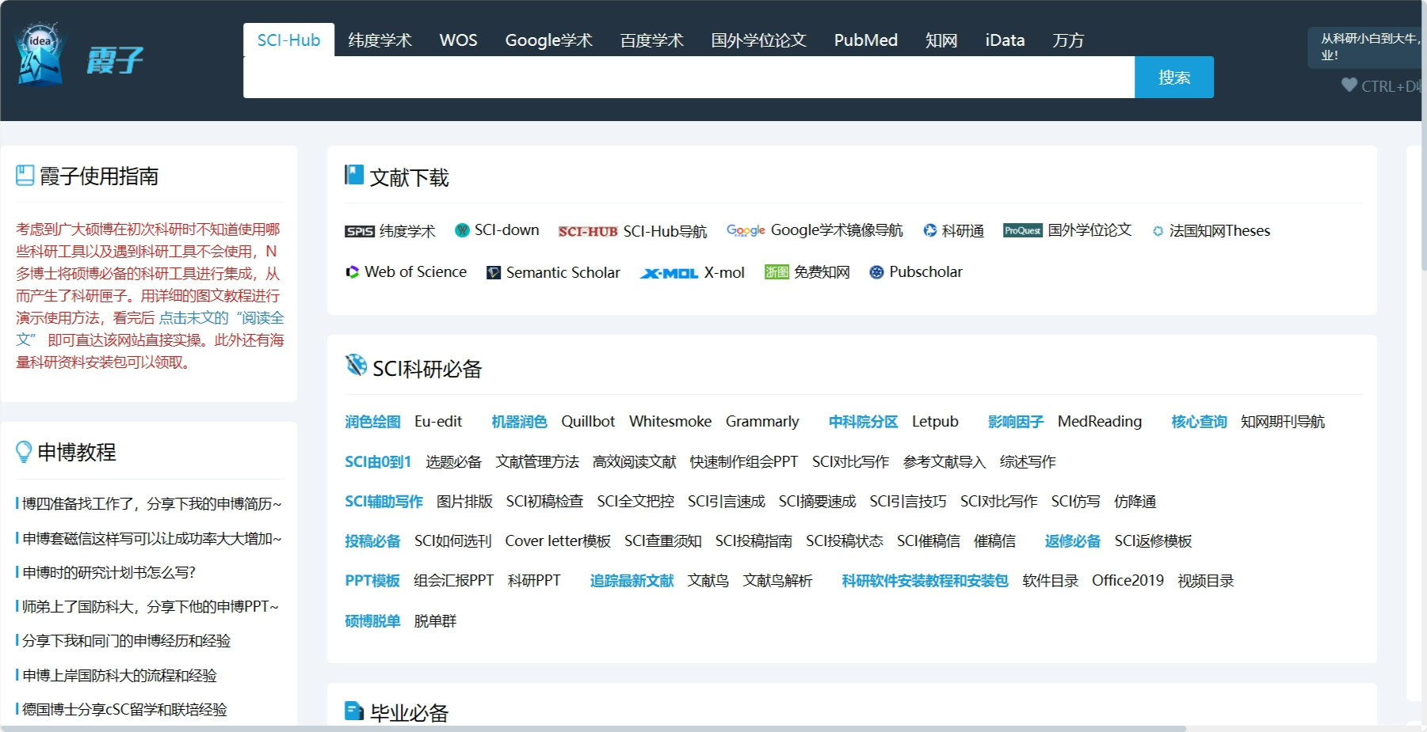Image resolution: width=1427 pixels, height=732 pixels.
Task: Switch to the 万方 tab
Action: pyautogui.click(x=1068, y=40)
